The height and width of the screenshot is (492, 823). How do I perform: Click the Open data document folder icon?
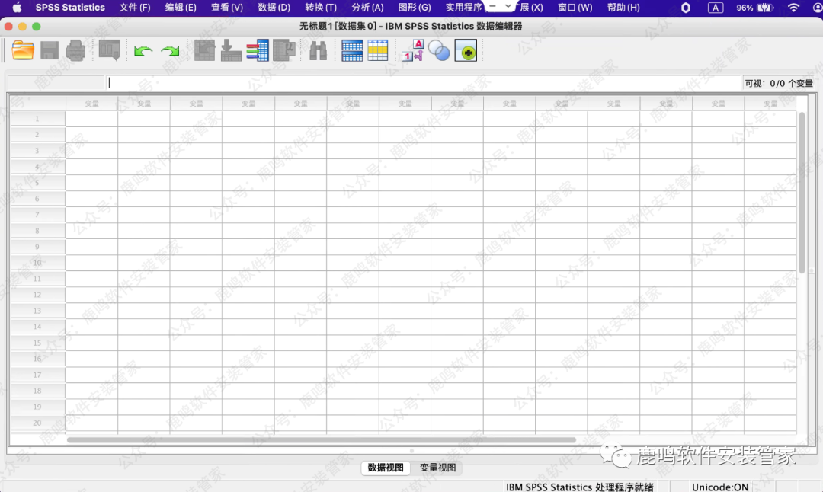pos(23,51)
